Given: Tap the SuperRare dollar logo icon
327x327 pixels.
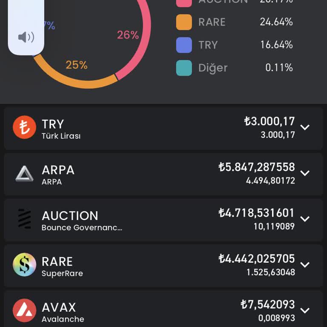Looking at the screenshot, I should [24, 265].
